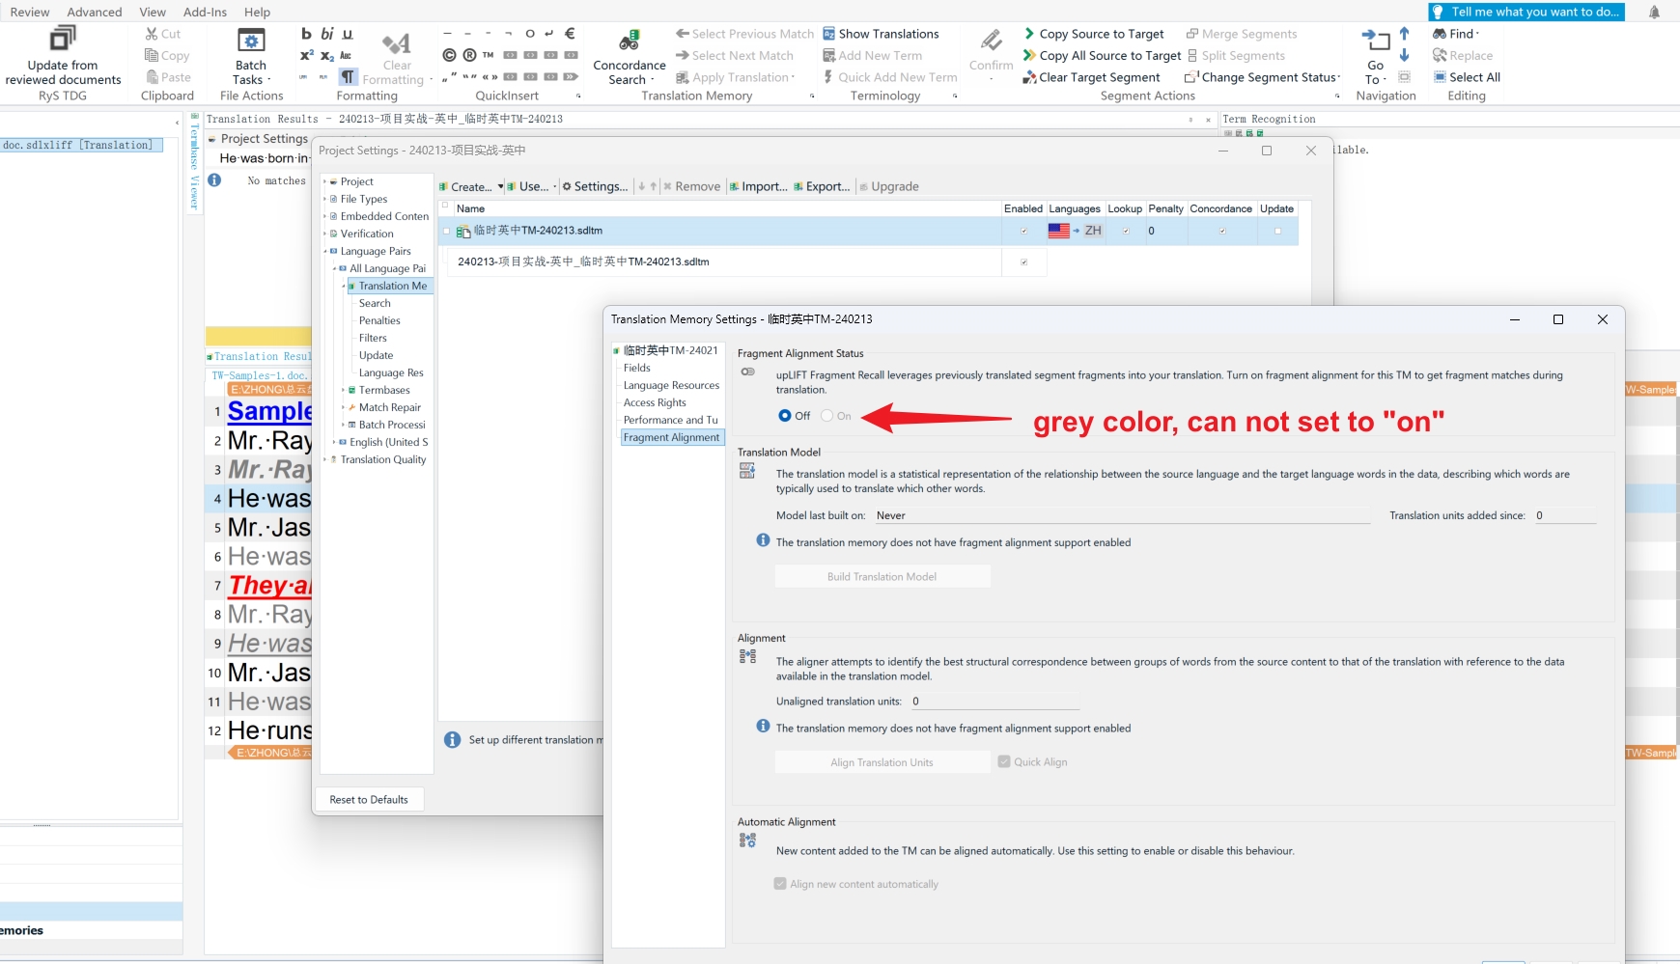Toggle Align new content automatically checkbox
The image size is (1680, 964).
pyautogui.click(x=780, y=883)
